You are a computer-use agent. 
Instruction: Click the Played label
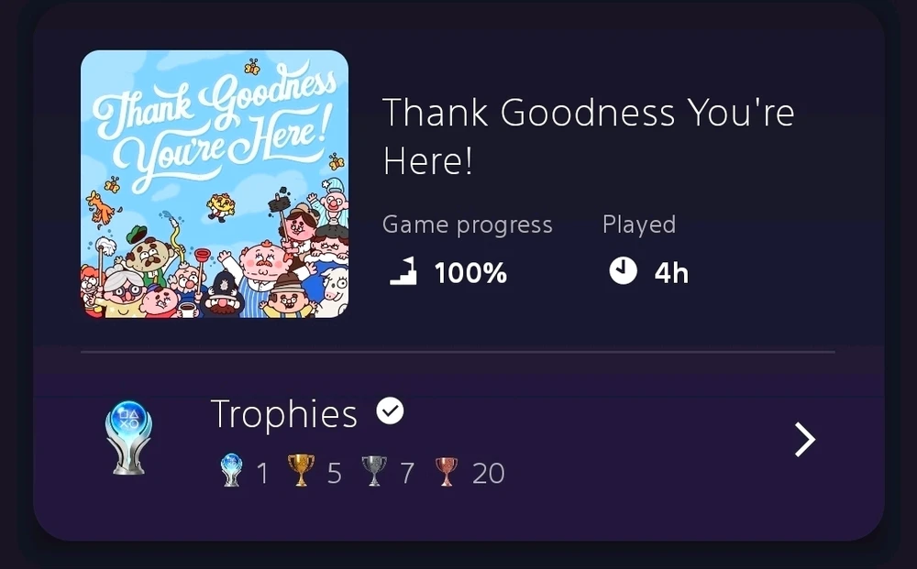(x=638, y=224)
